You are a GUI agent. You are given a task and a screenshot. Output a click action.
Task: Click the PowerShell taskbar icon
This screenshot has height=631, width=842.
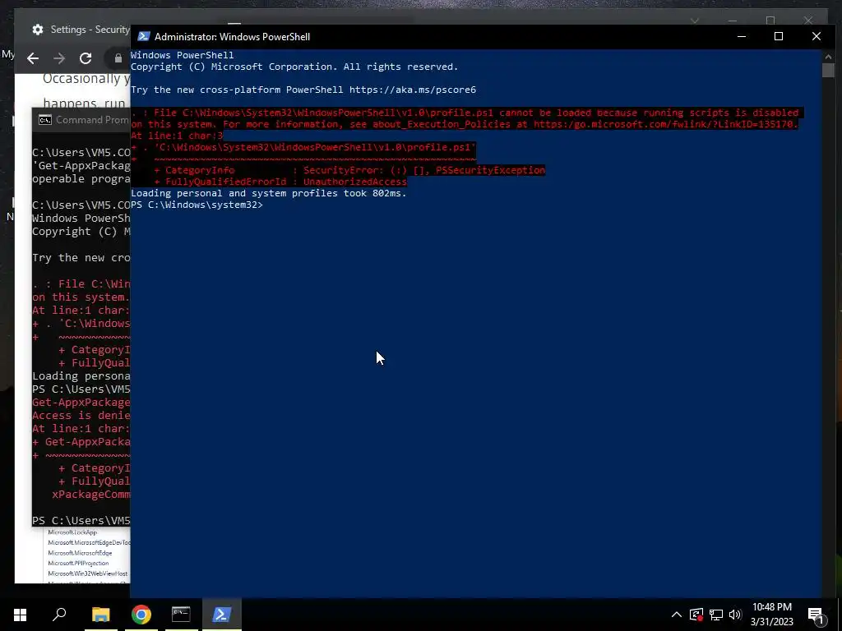(222, 615)
